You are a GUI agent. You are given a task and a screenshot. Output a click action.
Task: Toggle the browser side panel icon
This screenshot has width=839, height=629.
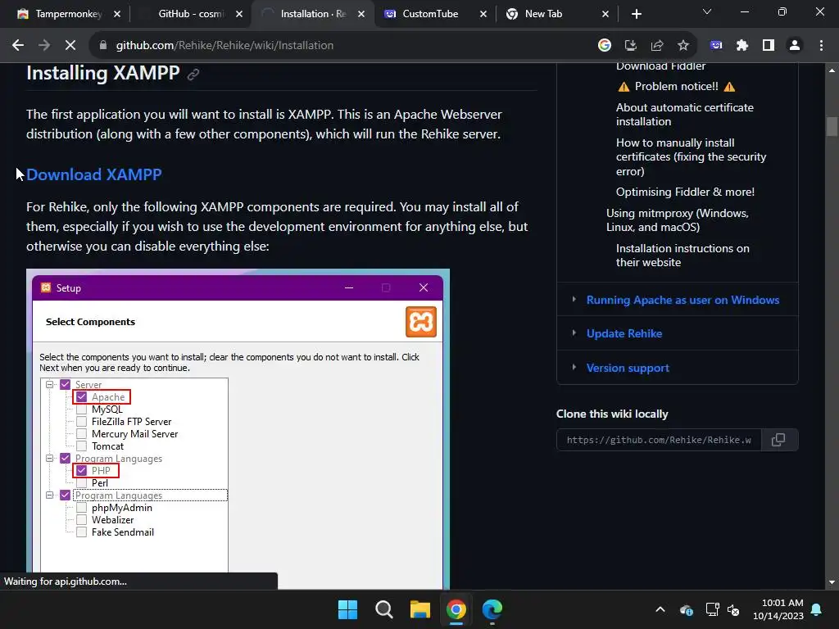pos(769,46)
